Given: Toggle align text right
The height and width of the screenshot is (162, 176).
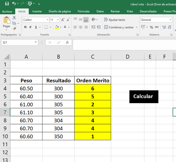Looking at the screenshot, I should pyautogui.click(x=86, y=27).
